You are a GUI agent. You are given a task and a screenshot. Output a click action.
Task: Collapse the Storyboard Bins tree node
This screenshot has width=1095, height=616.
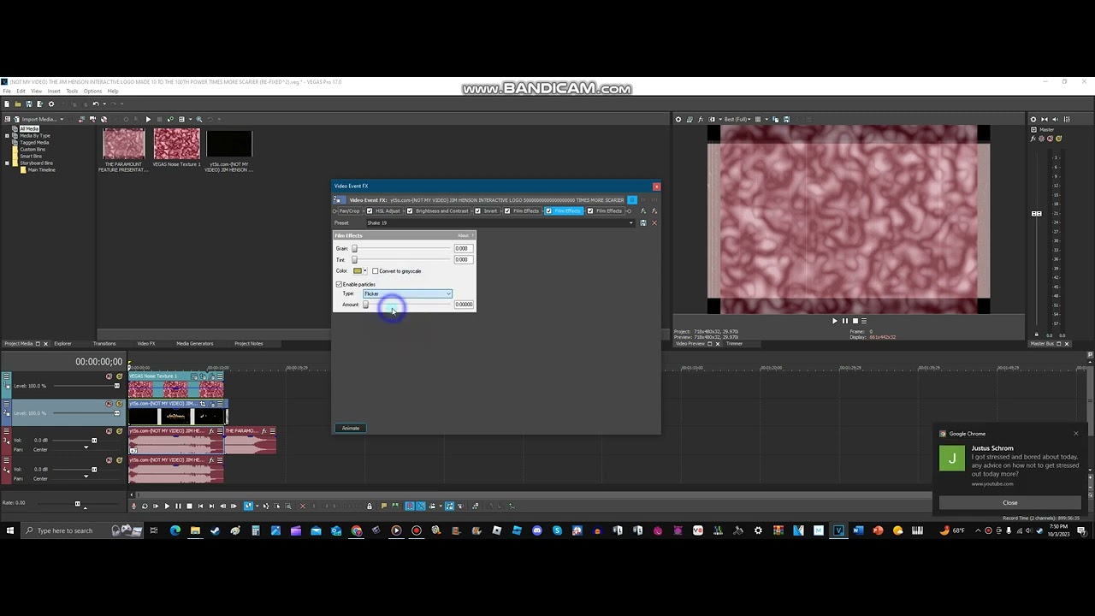(7, 163)
